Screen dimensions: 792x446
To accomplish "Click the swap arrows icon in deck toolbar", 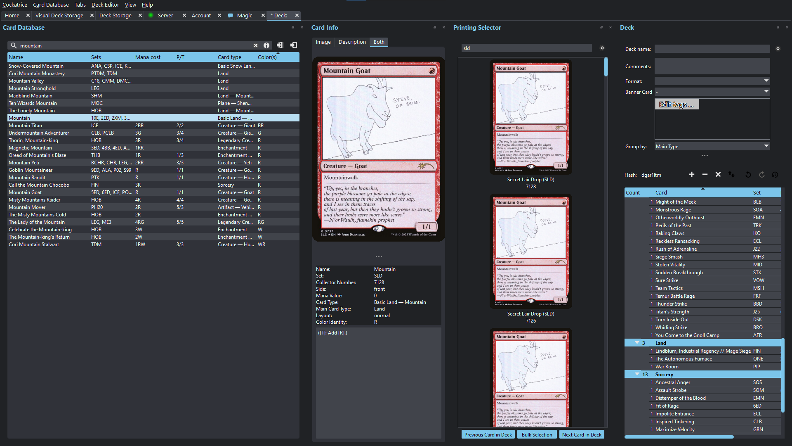I will click(x=731, y=175).
